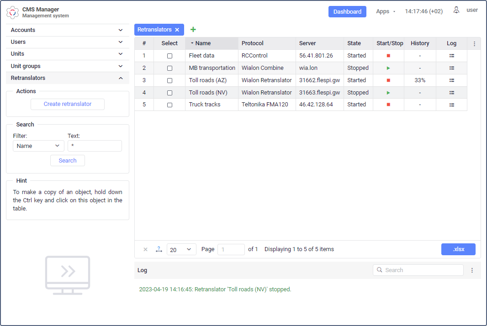
Task: Start the MB transportation retranslator
Action: tap(388, 68)
